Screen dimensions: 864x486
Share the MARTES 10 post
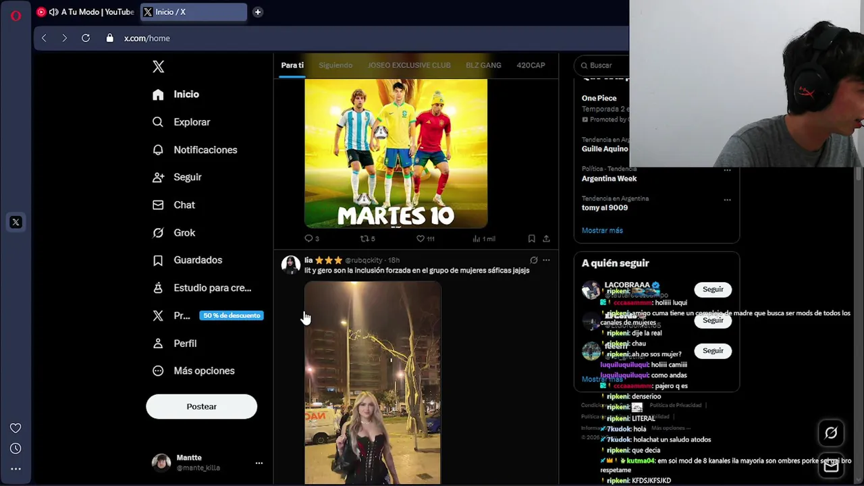(x=546, y=238)
